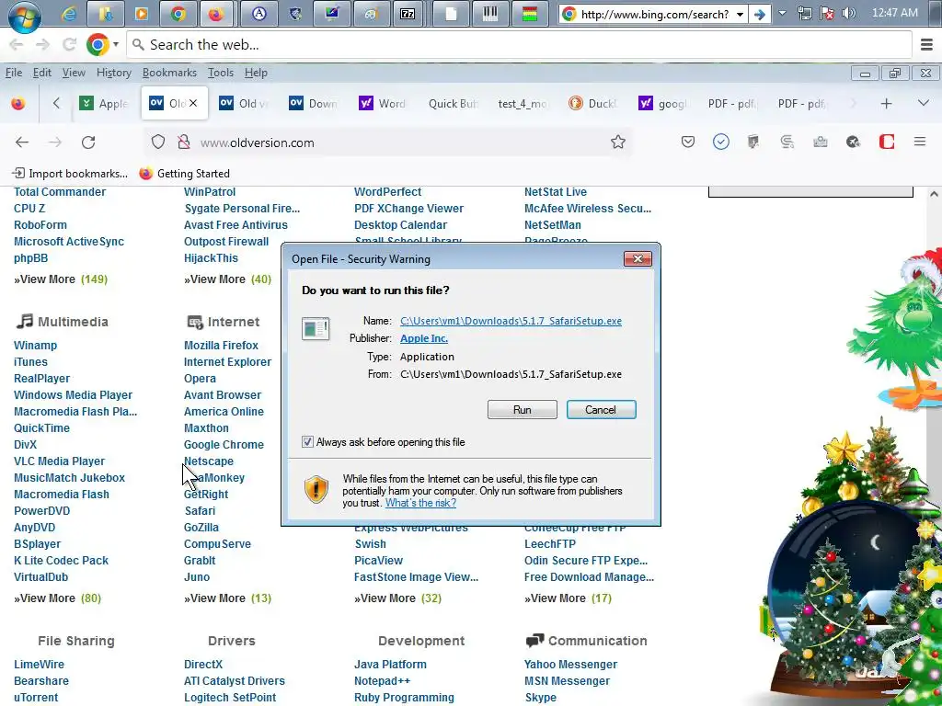Open a new tab with plus button
The height and width of the screenshot is (706, 942).
pyautogui.click(x=886, y=104)
